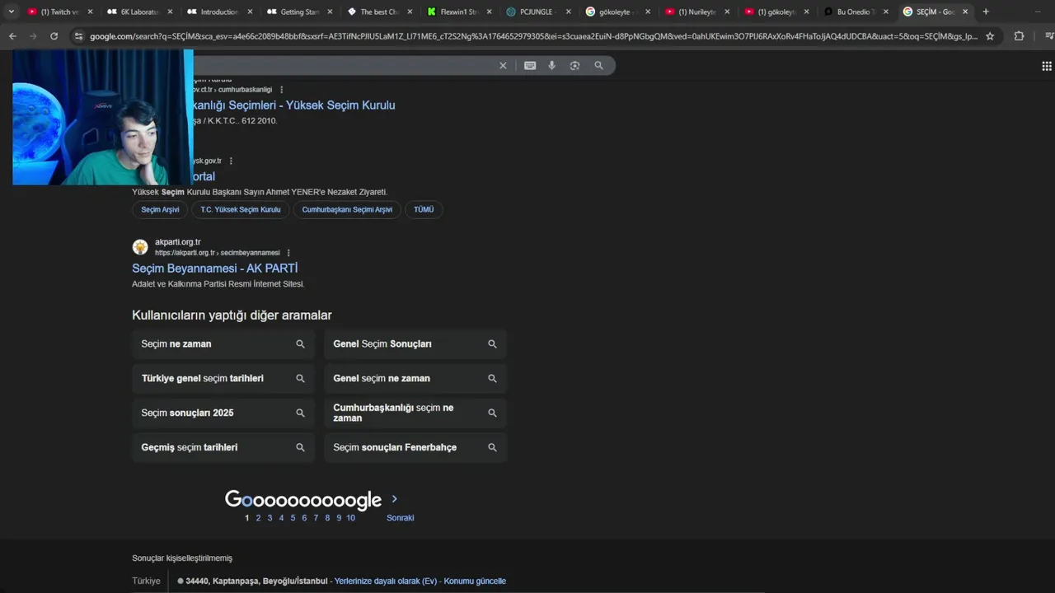Click the 'T.C. Yüksek Seçim Kurulu' chip
This screenshot has width=1055, height=593.
pyautogui.click(x=241, y=210)
